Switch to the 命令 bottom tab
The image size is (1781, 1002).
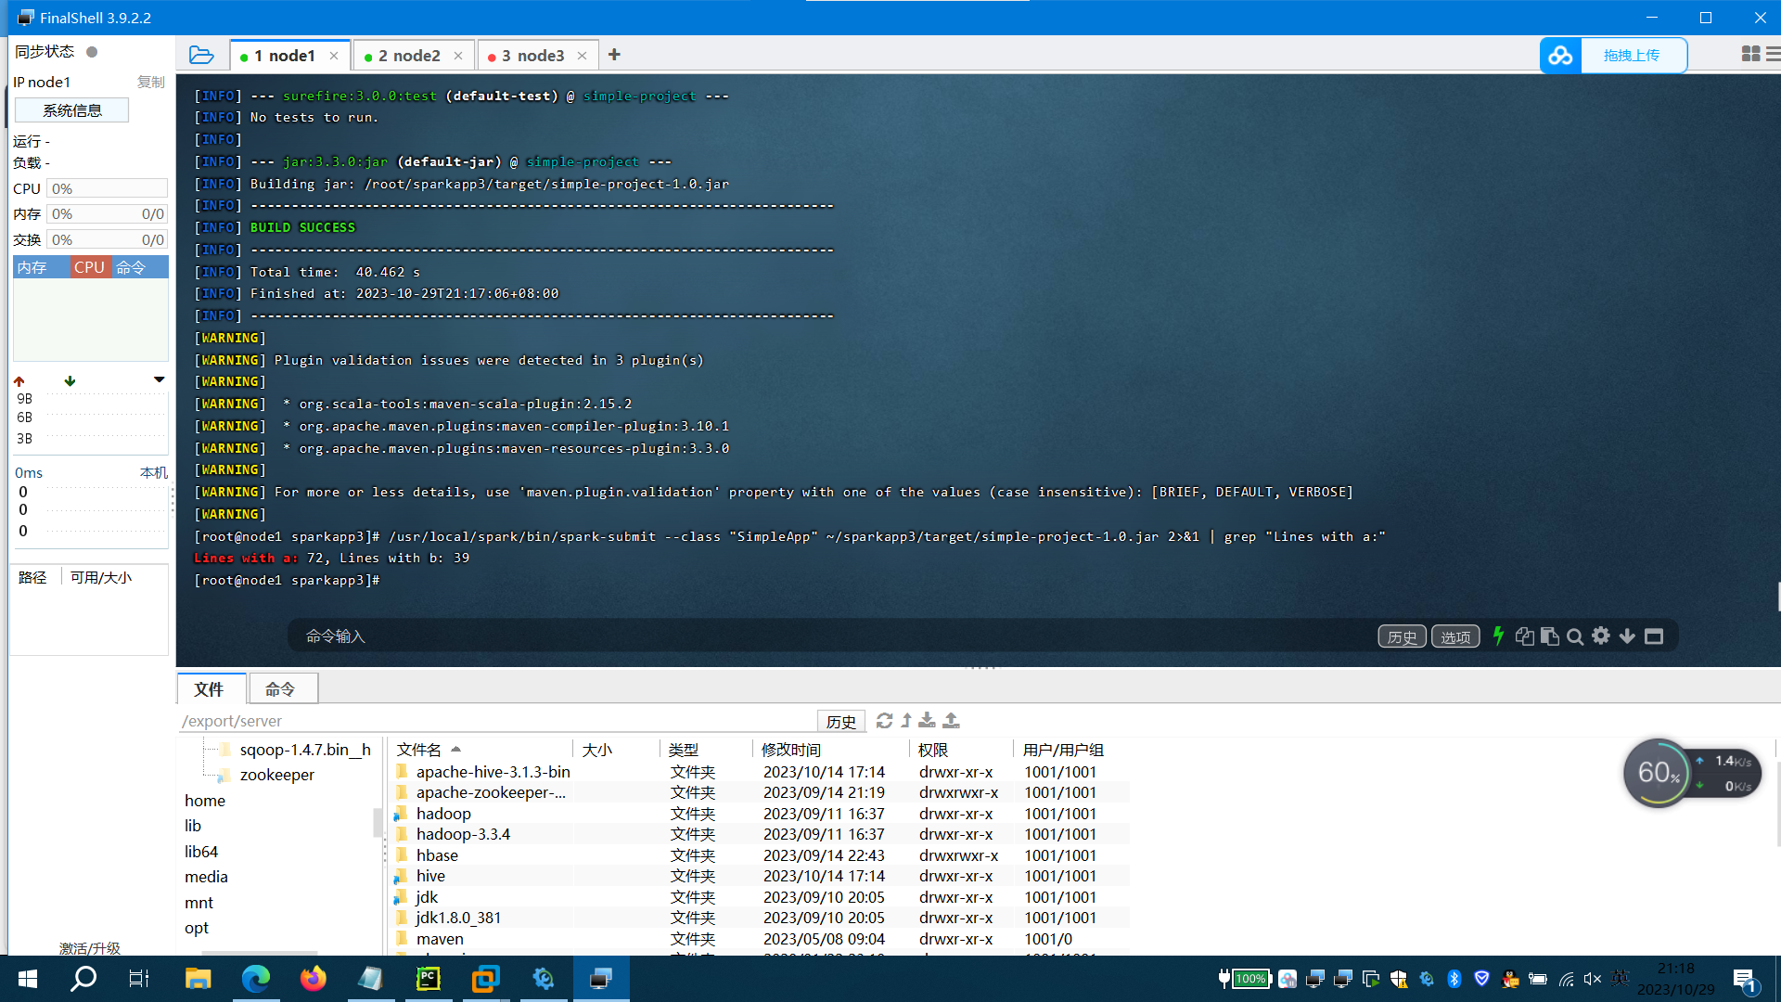(280, 689)
